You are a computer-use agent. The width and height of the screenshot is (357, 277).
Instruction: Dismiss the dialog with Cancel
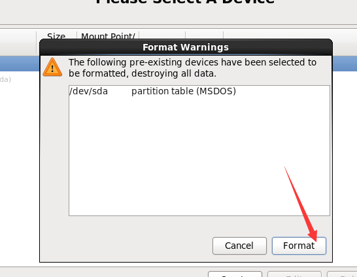[x=239, y=246]
